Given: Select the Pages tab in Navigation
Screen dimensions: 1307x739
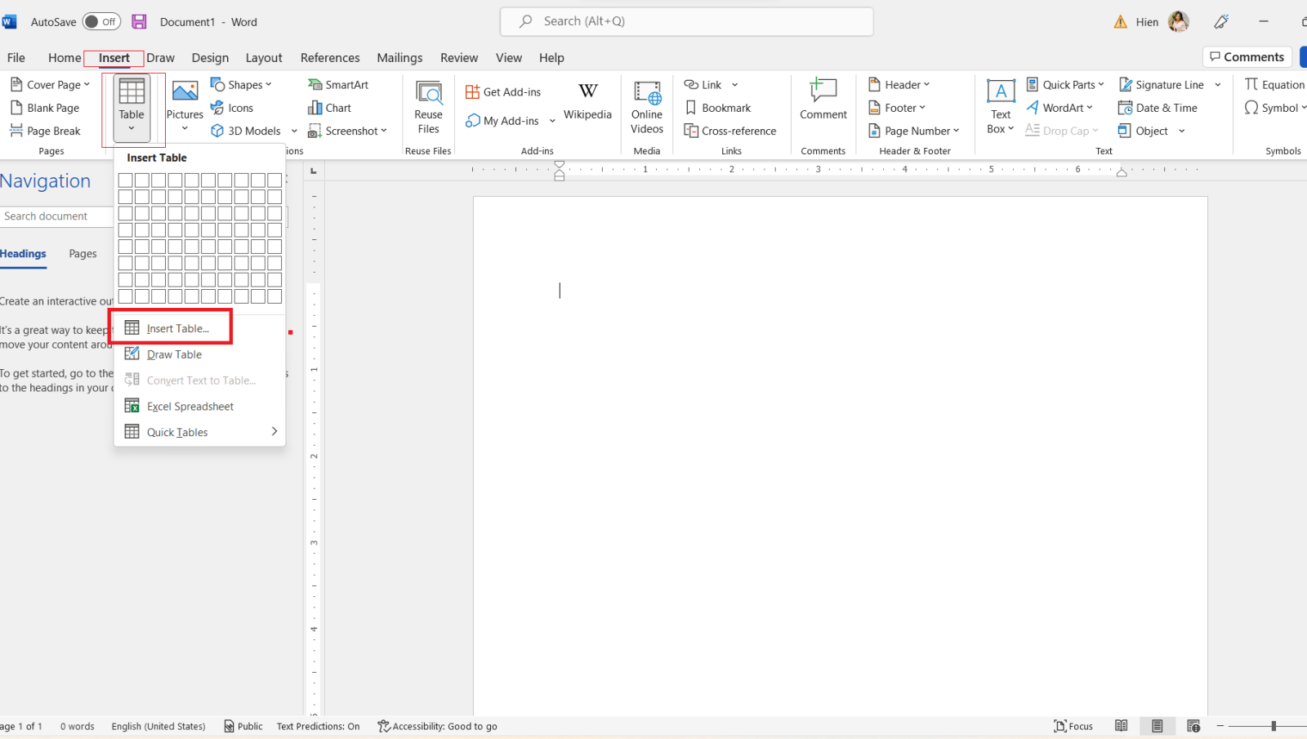Looking at the screenshot, I should (x=83, y=254).
